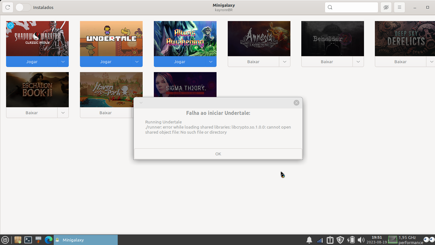This screenshot has width=435, height=245.
Task: Click the Eschalon Book II cover
Action: tap(37, 90)
